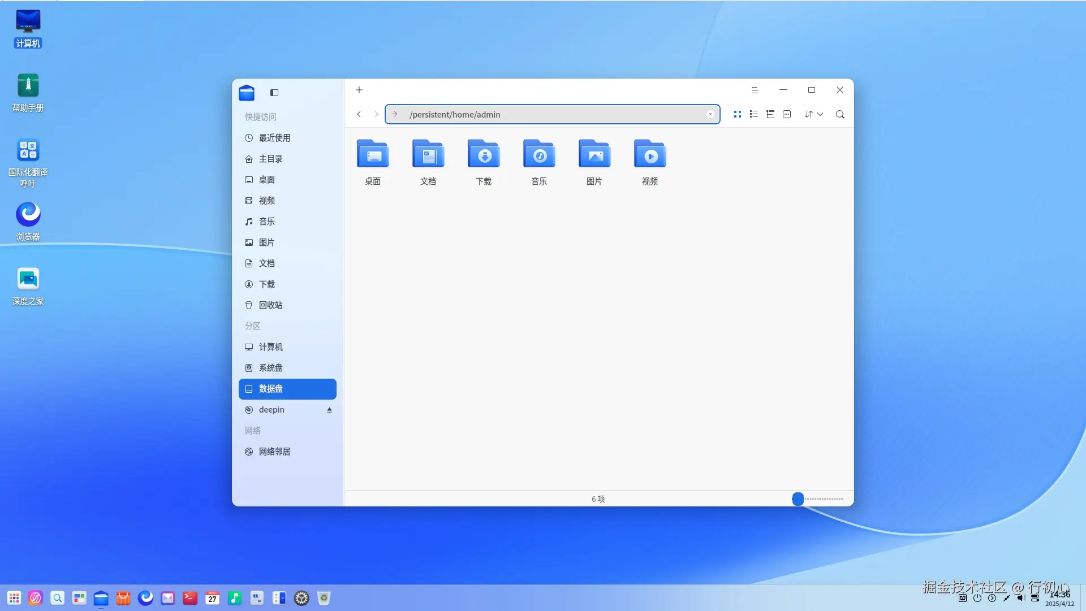The image size is (1086, 611).
Task: Open view options button
Action: 787,114
